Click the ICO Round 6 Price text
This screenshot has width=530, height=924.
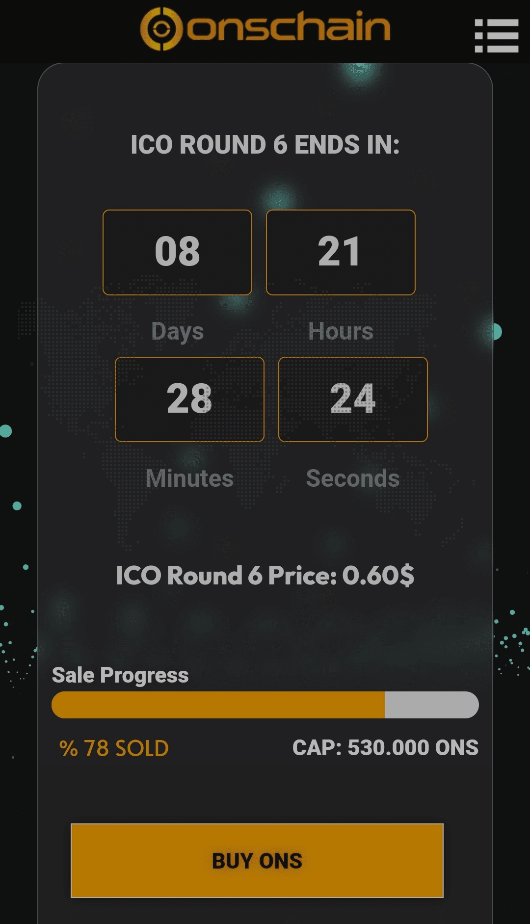[x=265, y=575]
